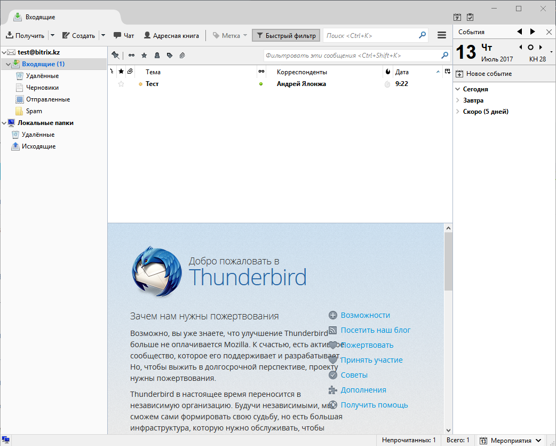Open the dropdown arrow next to Создать
The width and height of the screenshot is (556, 446).
[103, 35]
